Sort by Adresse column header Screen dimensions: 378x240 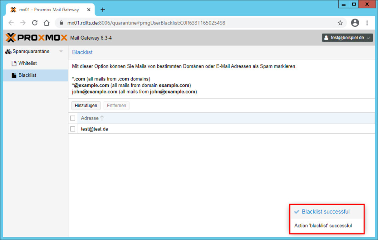[90, 118]
